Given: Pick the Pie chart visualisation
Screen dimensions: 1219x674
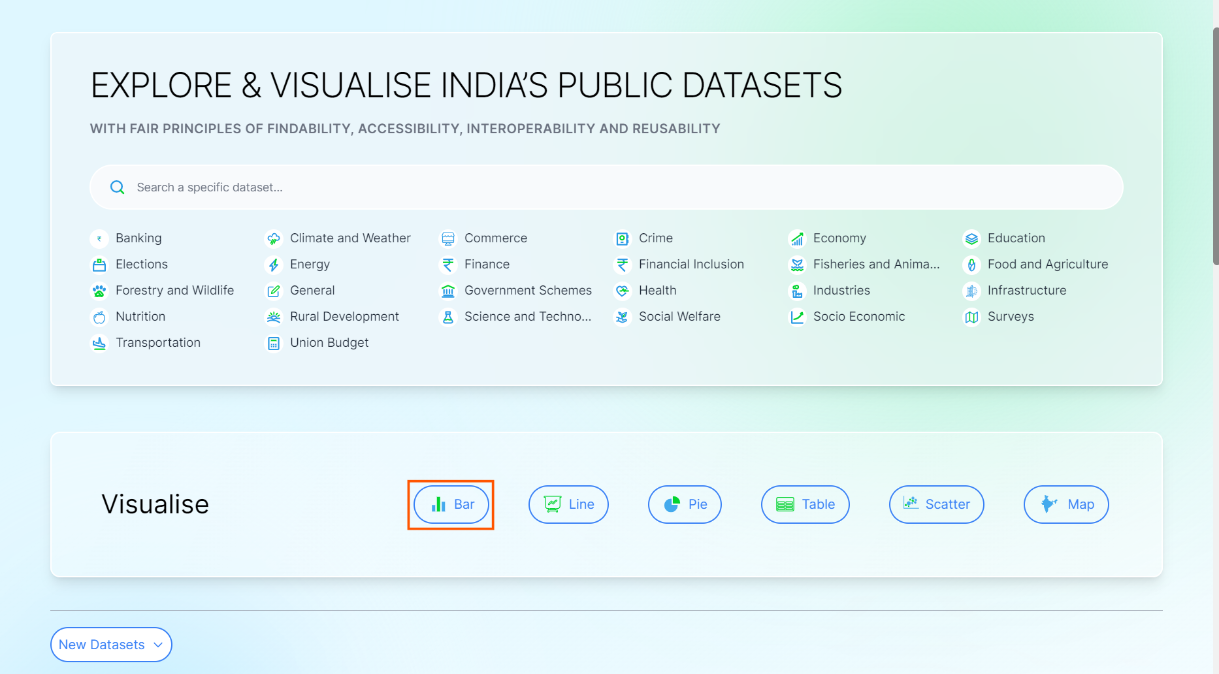Looking at the screenshot, I should tap(685, 504).
